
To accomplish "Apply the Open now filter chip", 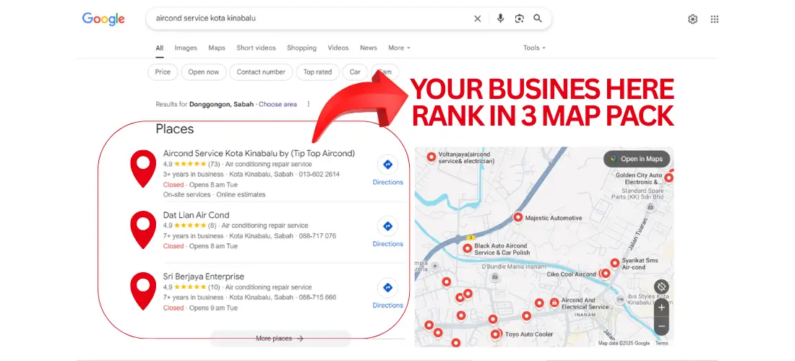I will click(x=203, y=72).
